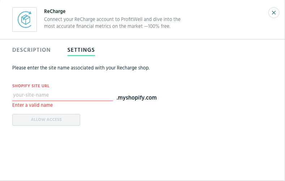Click the Recharge shop text in the instructions
The width and height of the screenshot is (285, 181).
(133, 68)
